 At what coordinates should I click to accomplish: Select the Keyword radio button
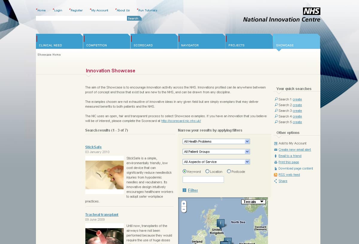coord(184,171)
